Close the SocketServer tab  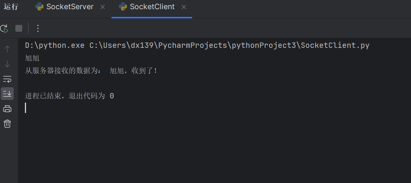[103, 7]
